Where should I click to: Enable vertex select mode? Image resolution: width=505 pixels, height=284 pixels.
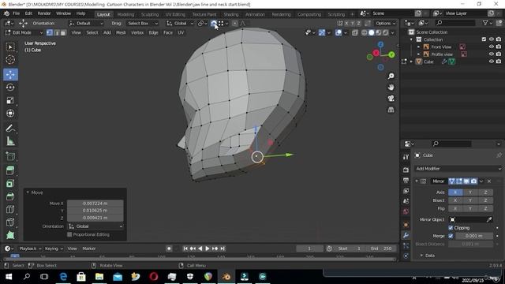50,32
